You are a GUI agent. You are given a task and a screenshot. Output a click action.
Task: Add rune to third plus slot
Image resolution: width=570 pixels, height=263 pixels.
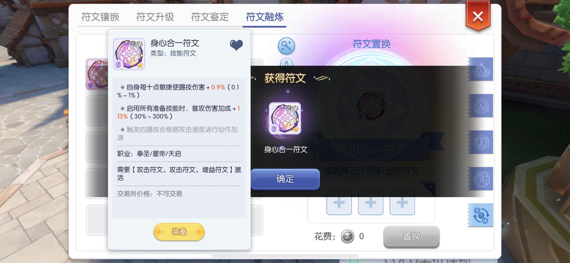tap(402, 203)
